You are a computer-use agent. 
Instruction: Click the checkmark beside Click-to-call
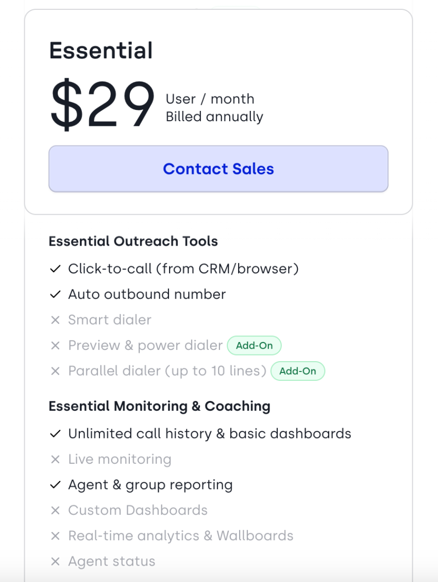coord(55,268)
